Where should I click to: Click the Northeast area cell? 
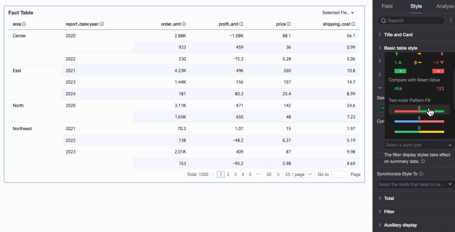point(22,129)
